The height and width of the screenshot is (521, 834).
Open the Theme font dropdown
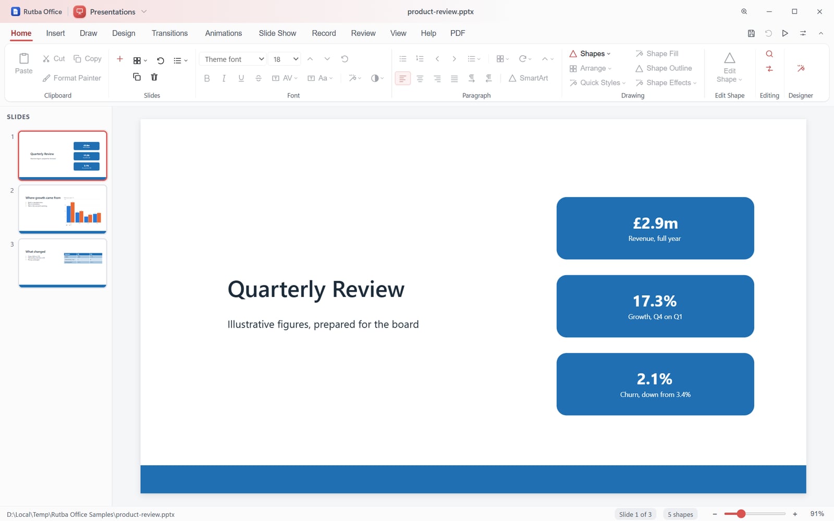click(232, 59)
